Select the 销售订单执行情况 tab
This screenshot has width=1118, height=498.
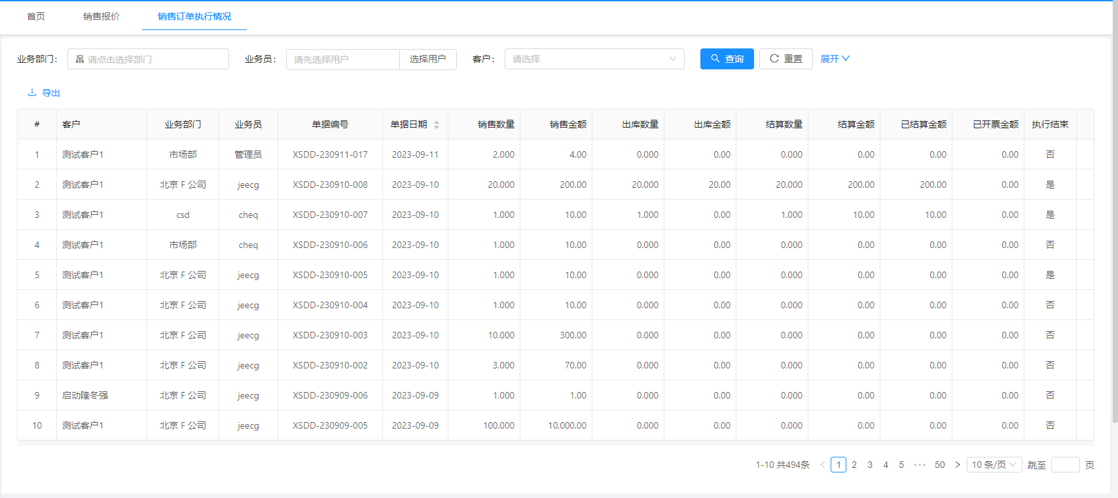coord(194,16)
